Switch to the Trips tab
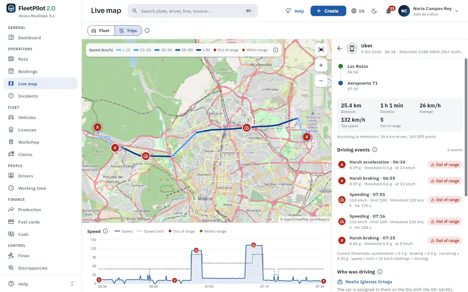 click(x=128, y=30)
